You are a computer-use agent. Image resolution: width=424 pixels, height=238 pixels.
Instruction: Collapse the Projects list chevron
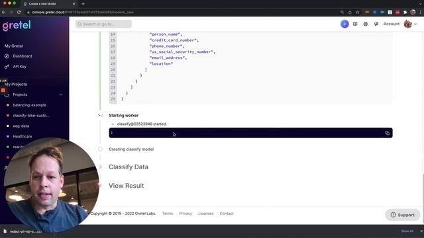tap(60, 95)
